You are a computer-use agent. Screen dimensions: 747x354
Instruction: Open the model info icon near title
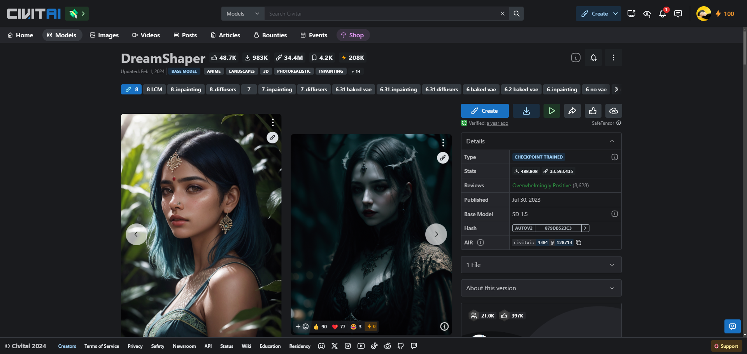(x=575, y=58)
